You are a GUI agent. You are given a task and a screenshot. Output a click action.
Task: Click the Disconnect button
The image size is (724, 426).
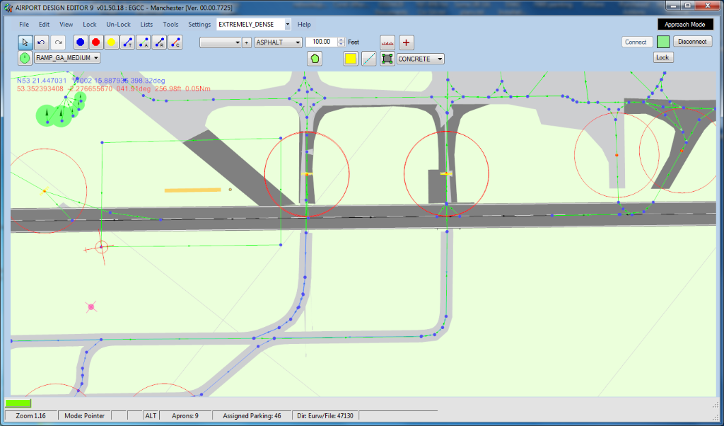(692, 42)
